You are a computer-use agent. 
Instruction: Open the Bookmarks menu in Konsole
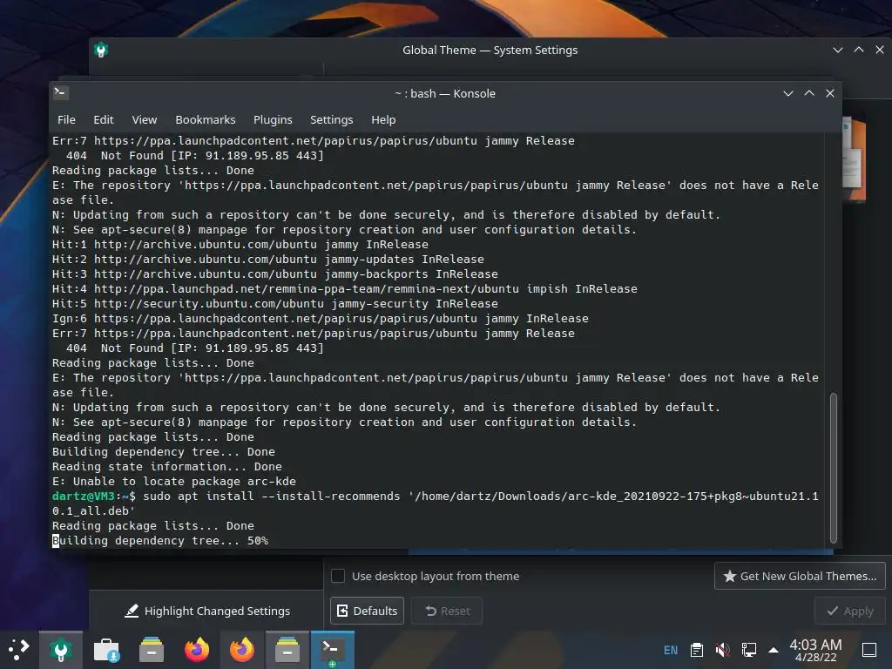(x=205, y=119)
